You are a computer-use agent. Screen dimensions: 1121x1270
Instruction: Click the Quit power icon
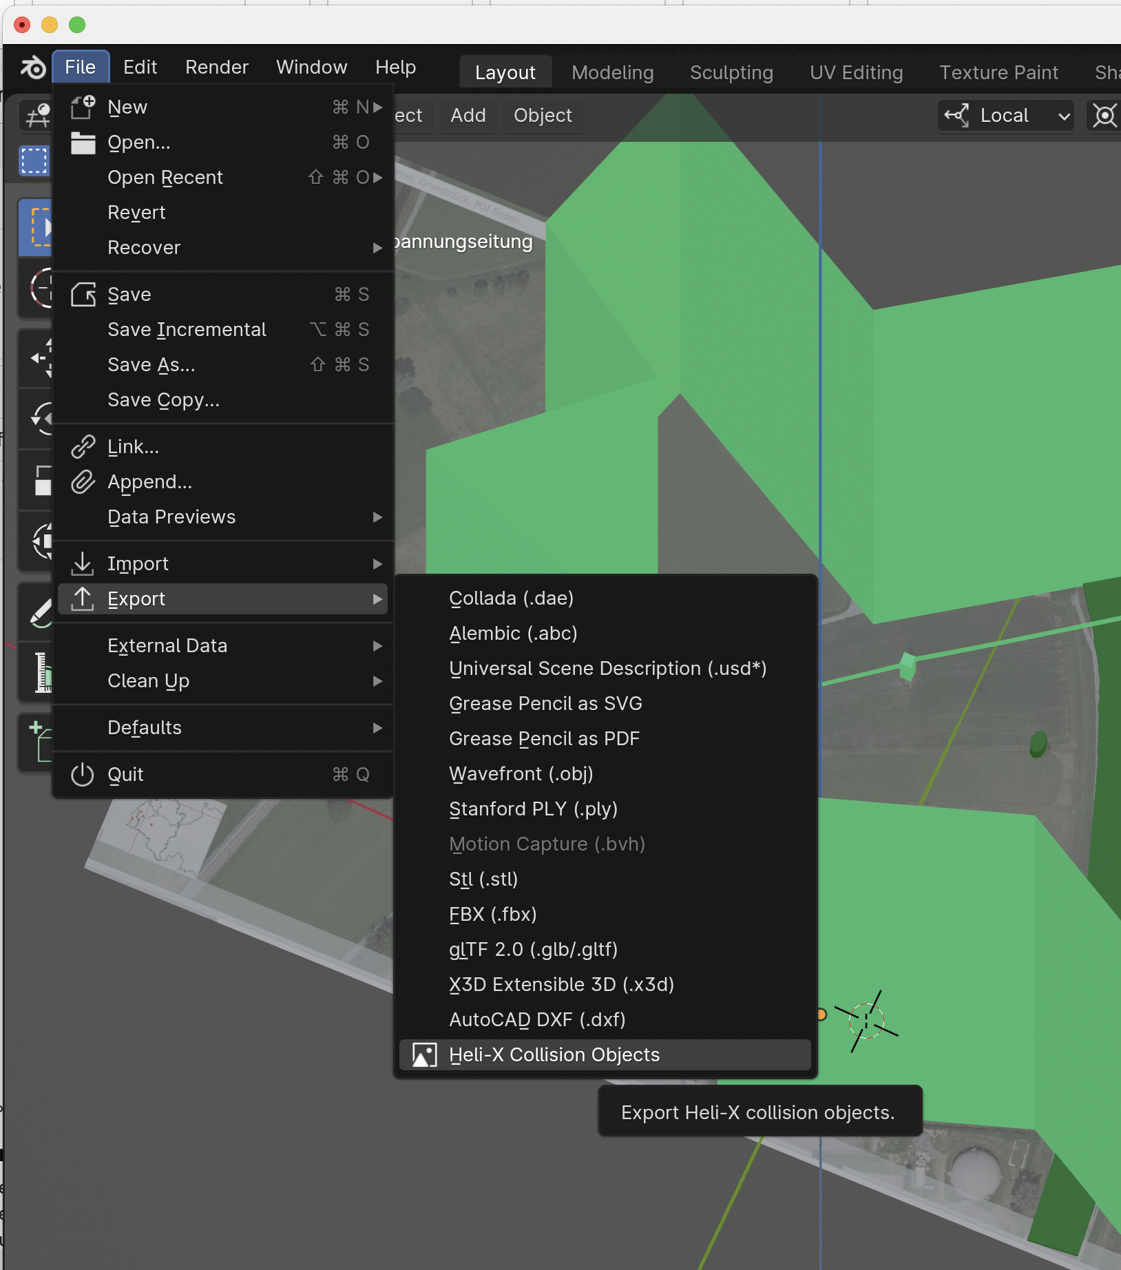click(83, 774)
